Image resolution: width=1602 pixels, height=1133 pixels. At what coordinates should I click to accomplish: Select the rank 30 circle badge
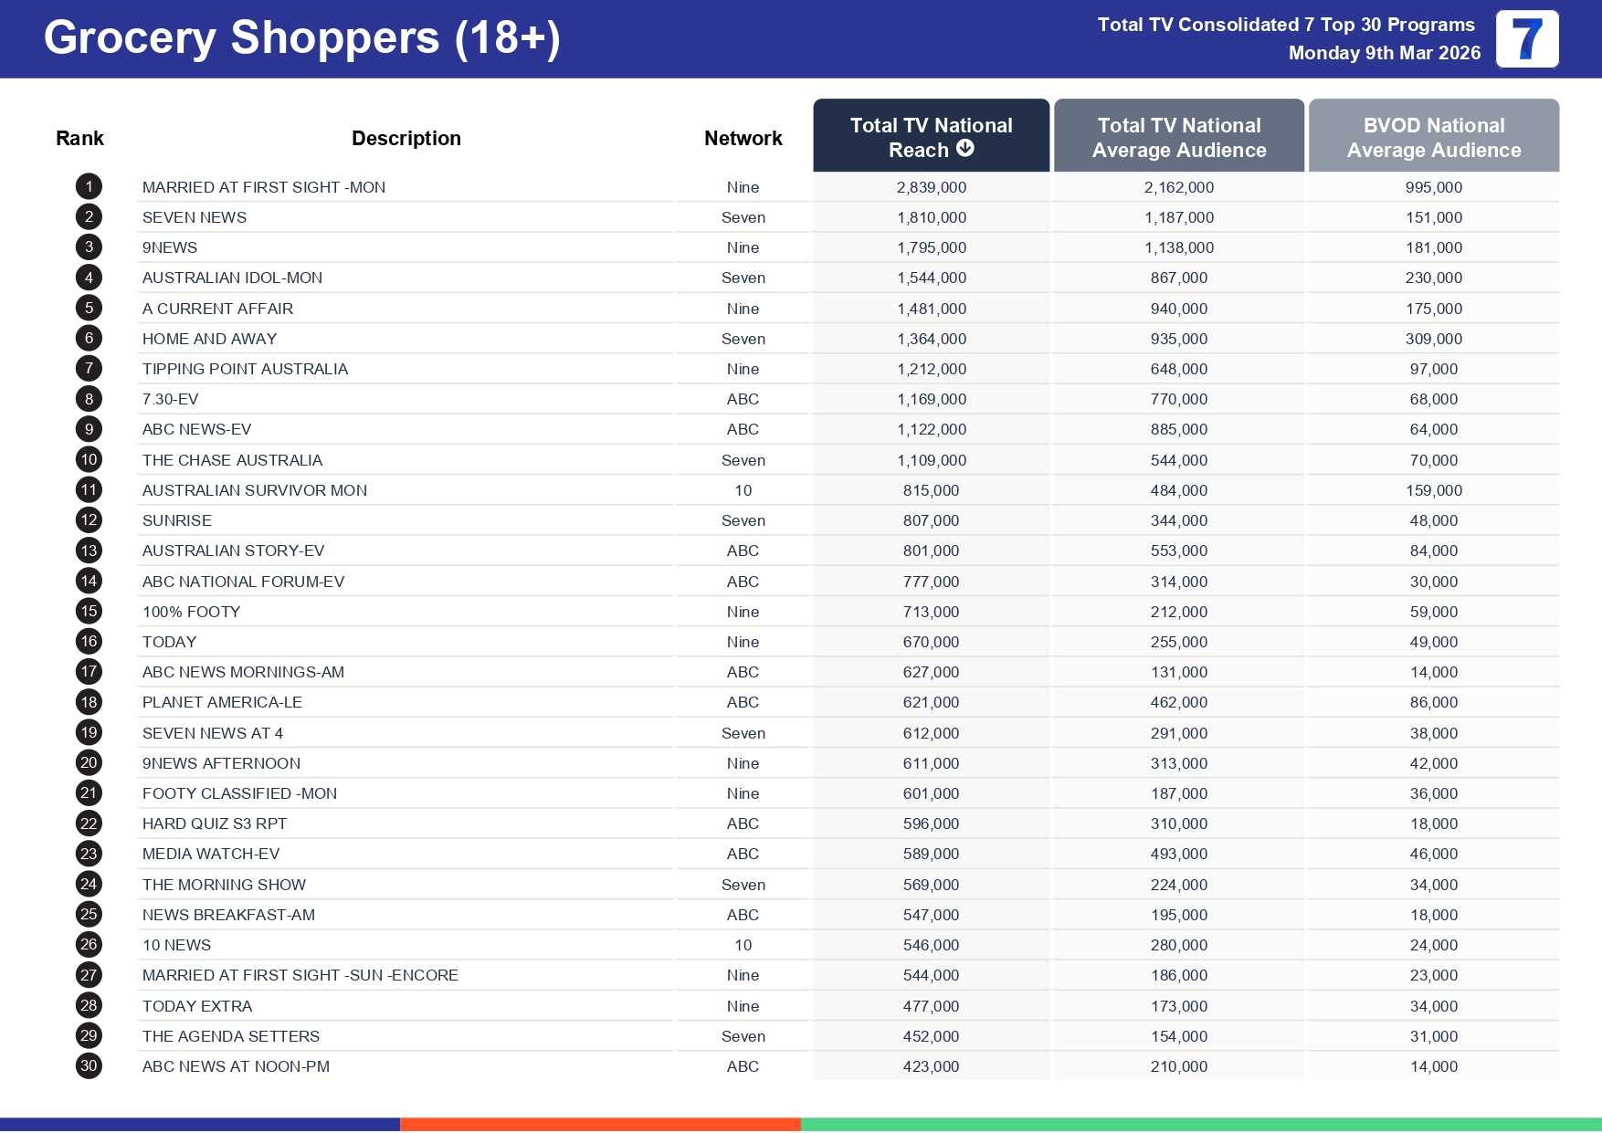pos(89,1066)
